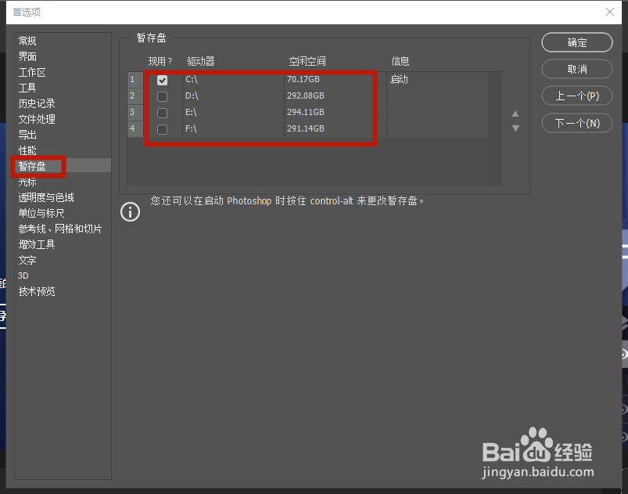Click the info icon near the scratch disk tip

[x=130, y=211]
